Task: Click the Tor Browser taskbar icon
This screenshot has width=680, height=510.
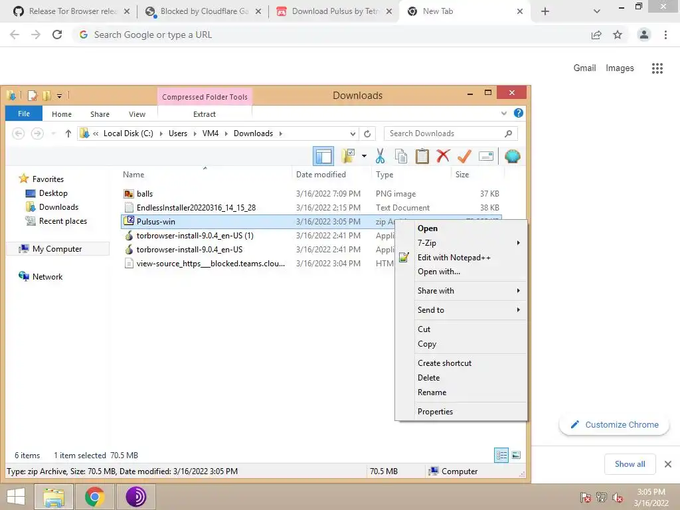Action: tap(135, 497)
